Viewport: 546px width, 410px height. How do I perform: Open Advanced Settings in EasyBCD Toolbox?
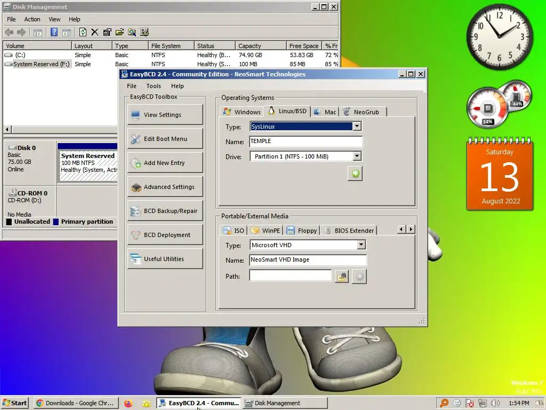point(165,187)
